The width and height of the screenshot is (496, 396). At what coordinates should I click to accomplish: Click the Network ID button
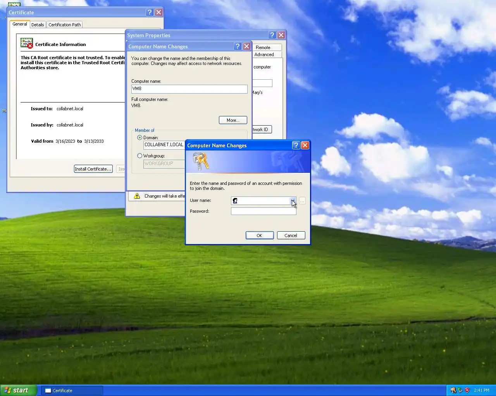pyautogui.click(x=262, y=130)
